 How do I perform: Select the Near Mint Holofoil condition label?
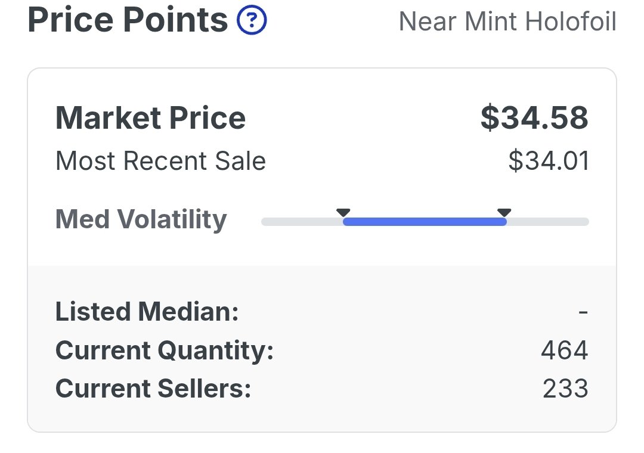click(x=507, y=21)
